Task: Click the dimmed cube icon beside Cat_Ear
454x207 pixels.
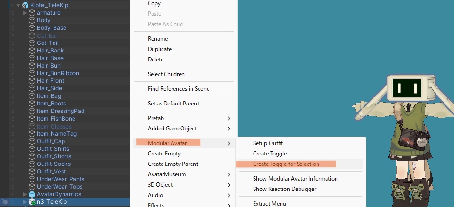Action: (x=32, y=36)
